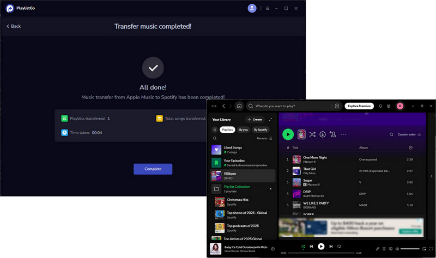Open the Overexposed album link

point(367,159)
